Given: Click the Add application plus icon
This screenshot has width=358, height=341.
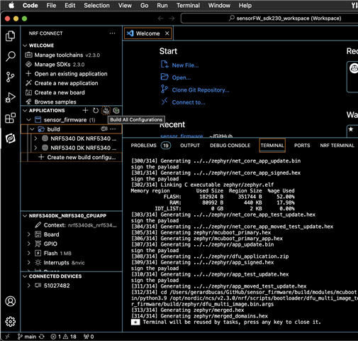Looking at the screenshot, I should coord(85,110).
